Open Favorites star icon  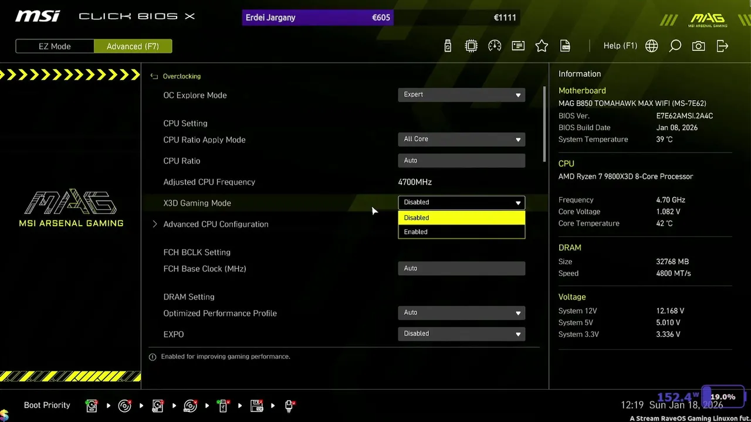542,46
